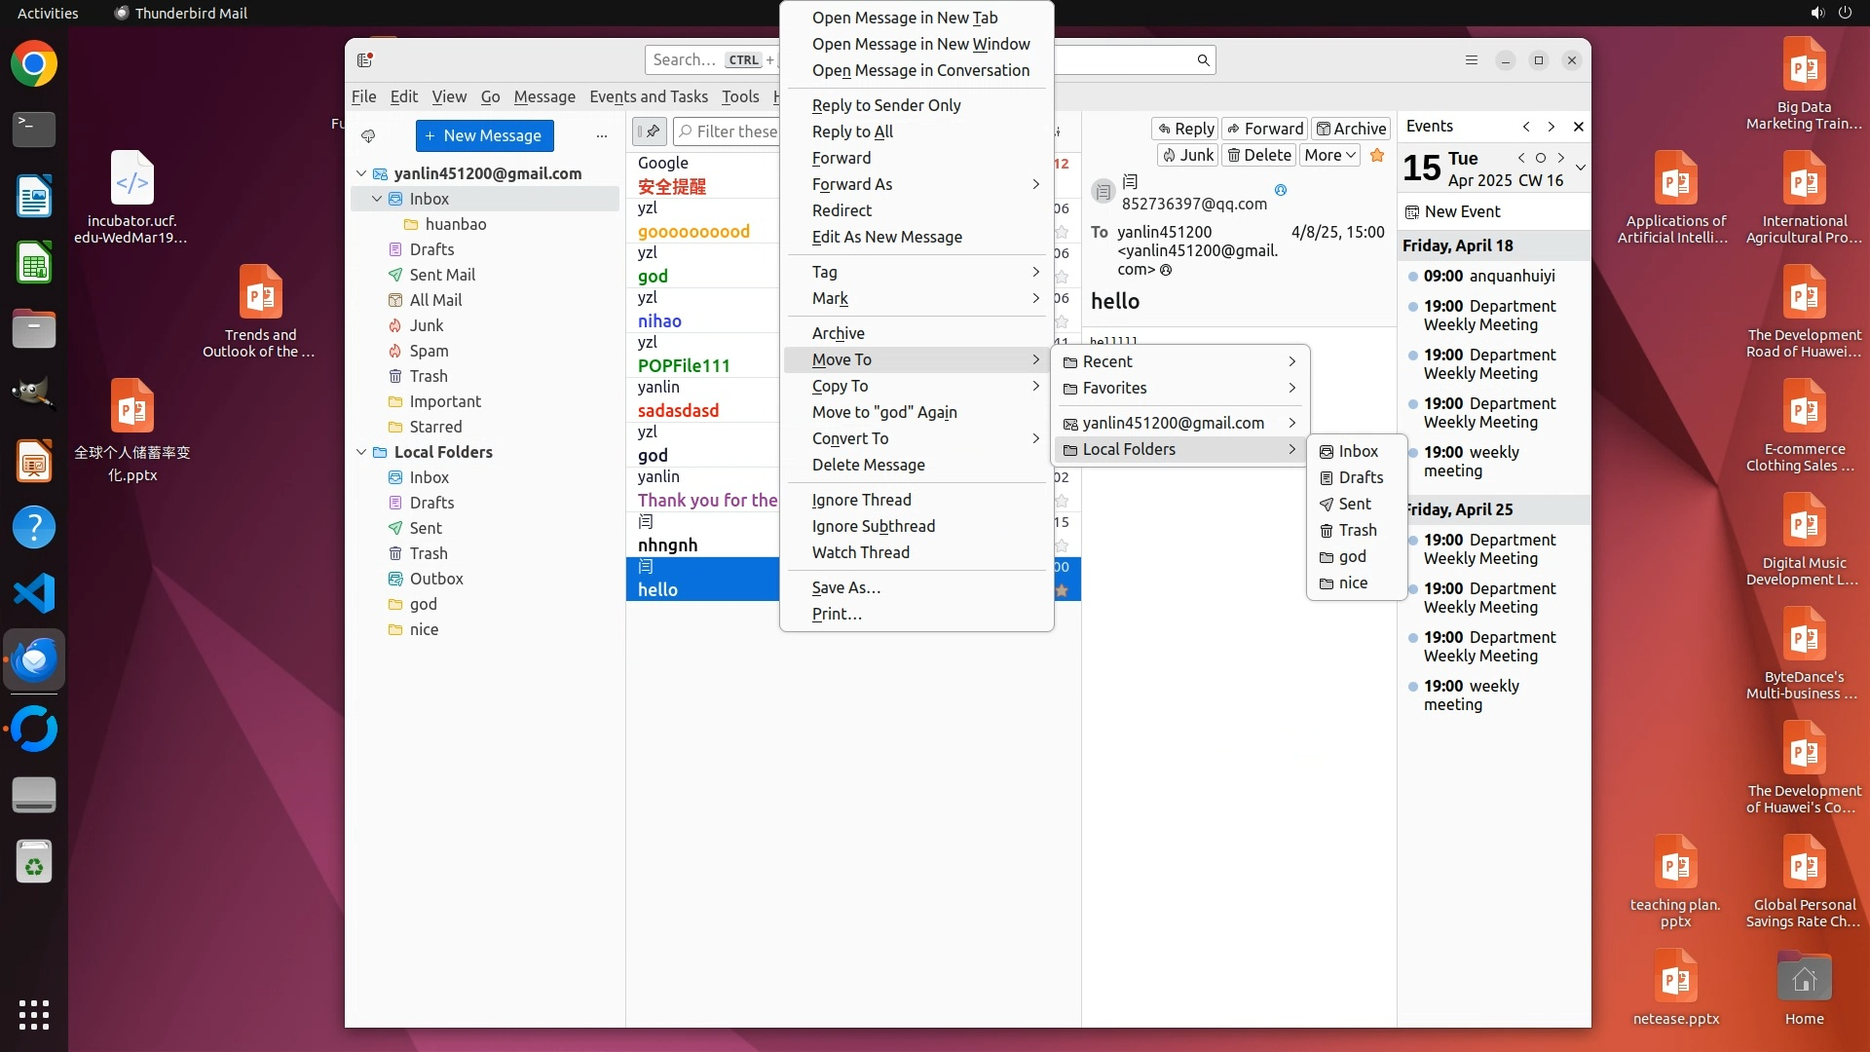The image size is (1870, 1052).
Task: Open Visual Studio Code from dock
Action: 34,593
